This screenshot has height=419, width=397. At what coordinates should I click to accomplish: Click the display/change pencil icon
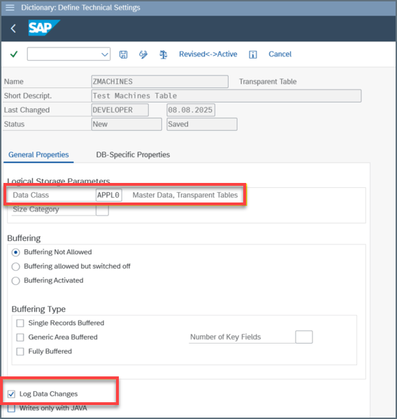[x=143, y=54]
